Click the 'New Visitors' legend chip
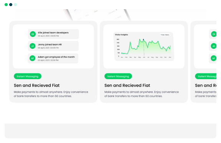Image resolution: width=221 pixels, height=143 pixels. [165, 35]
